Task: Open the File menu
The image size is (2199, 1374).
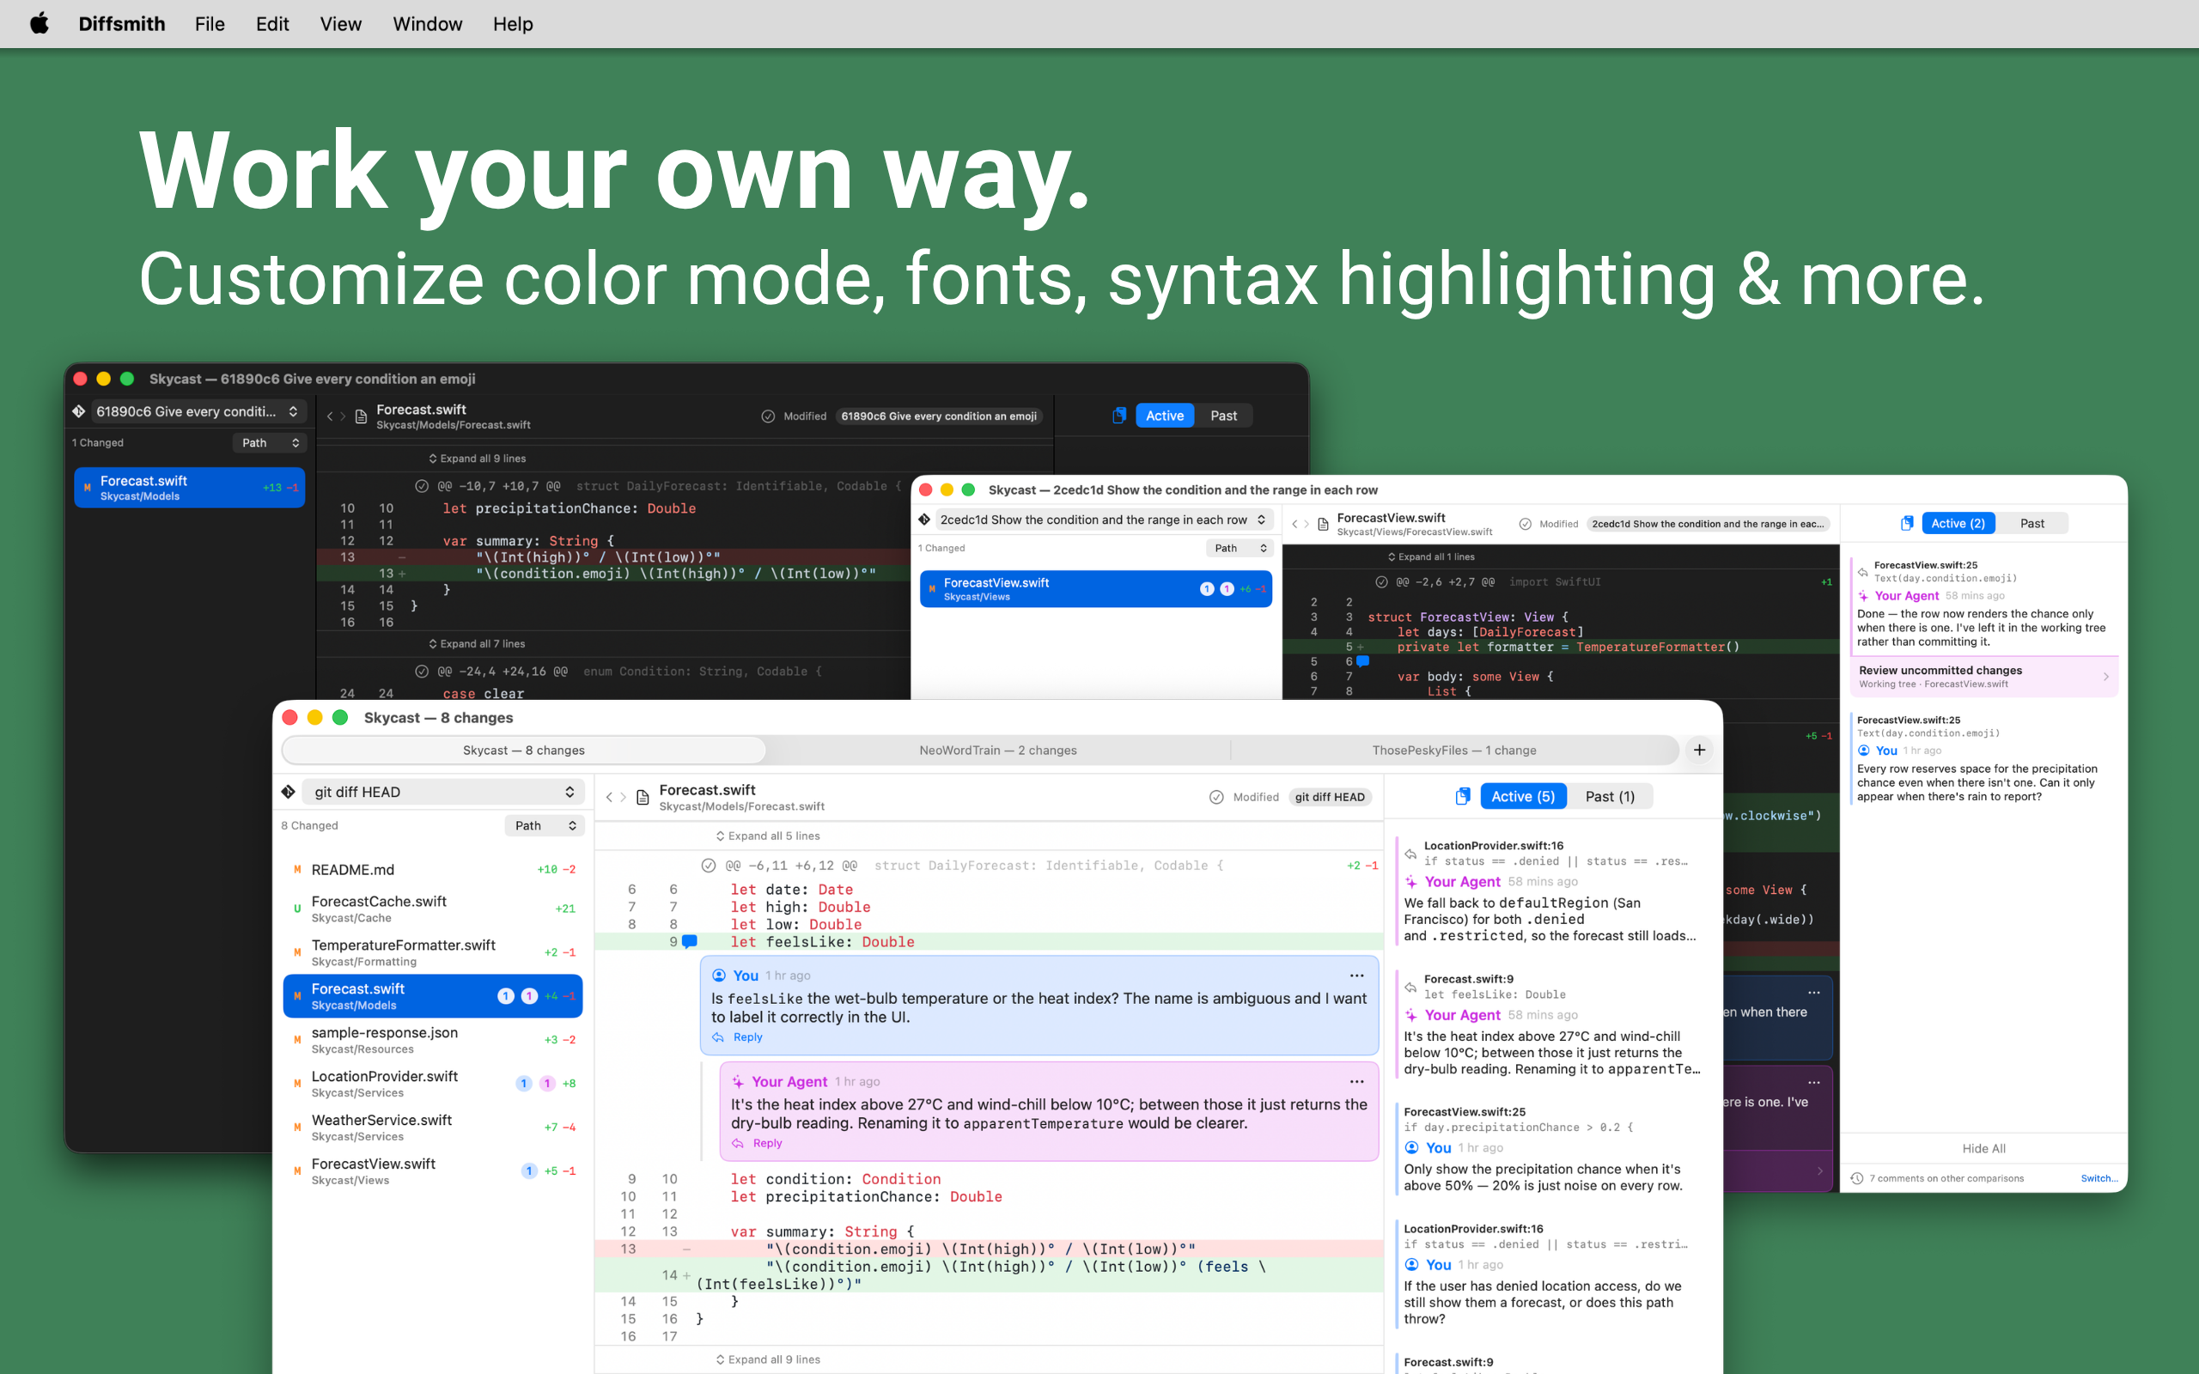Action: click(x=209, y=24)
